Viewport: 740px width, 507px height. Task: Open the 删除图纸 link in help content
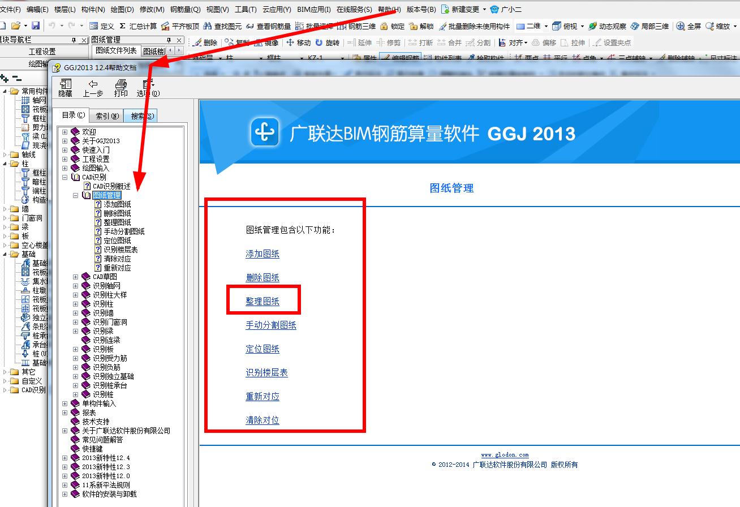[x=263, y=278]
